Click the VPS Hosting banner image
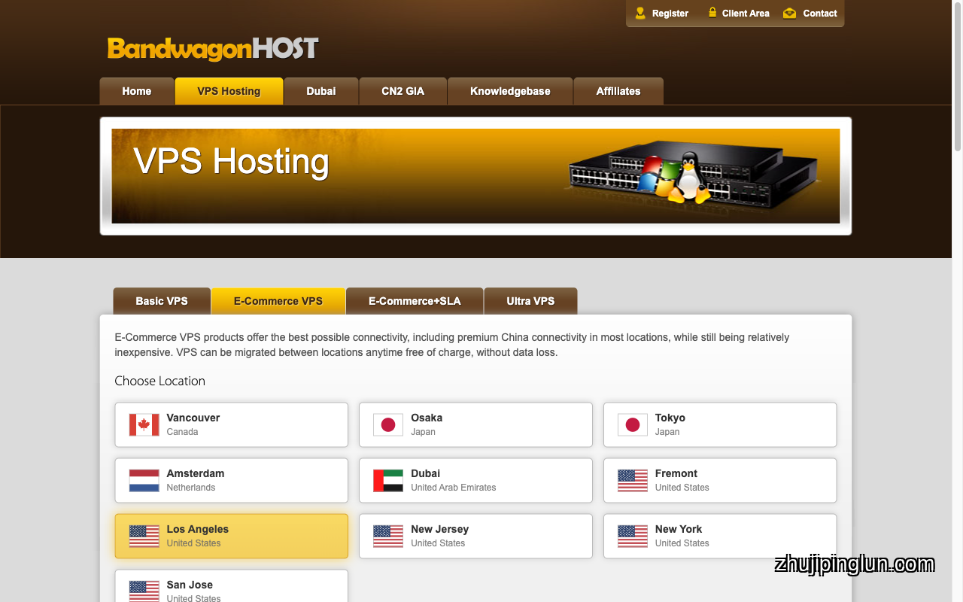The height and width of the screenshot is (602, 963). click(475, 176)
